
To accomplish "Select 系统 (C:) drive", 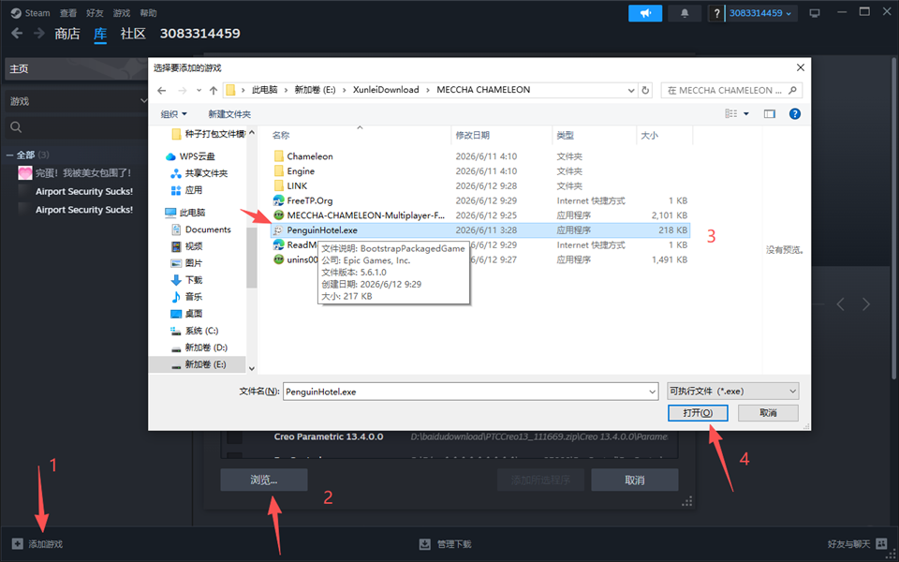I will [x=201, y=331].
